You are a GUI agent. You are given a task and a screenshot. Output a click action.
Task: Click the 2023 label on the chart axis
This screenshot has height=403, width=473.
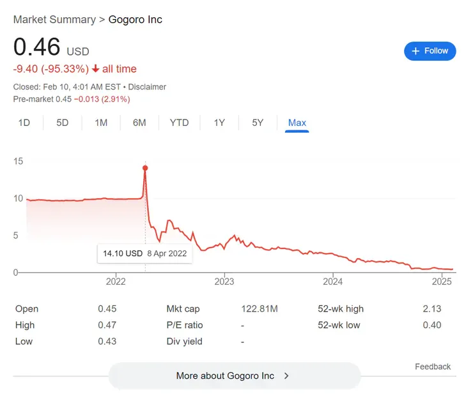point(224,282)
